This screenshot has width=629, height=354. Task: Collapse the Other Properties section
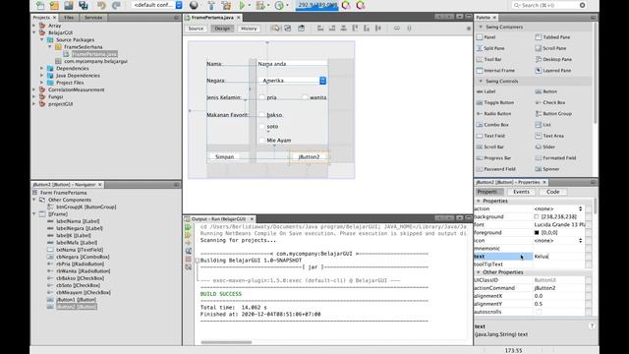[479, 272]
